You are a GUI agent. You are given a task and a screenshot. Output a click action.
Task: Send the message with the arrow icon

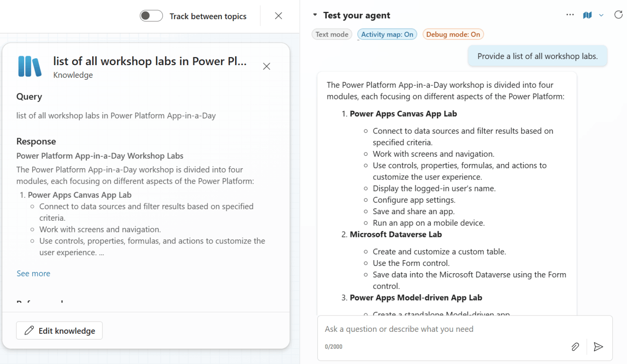(598, 346)
